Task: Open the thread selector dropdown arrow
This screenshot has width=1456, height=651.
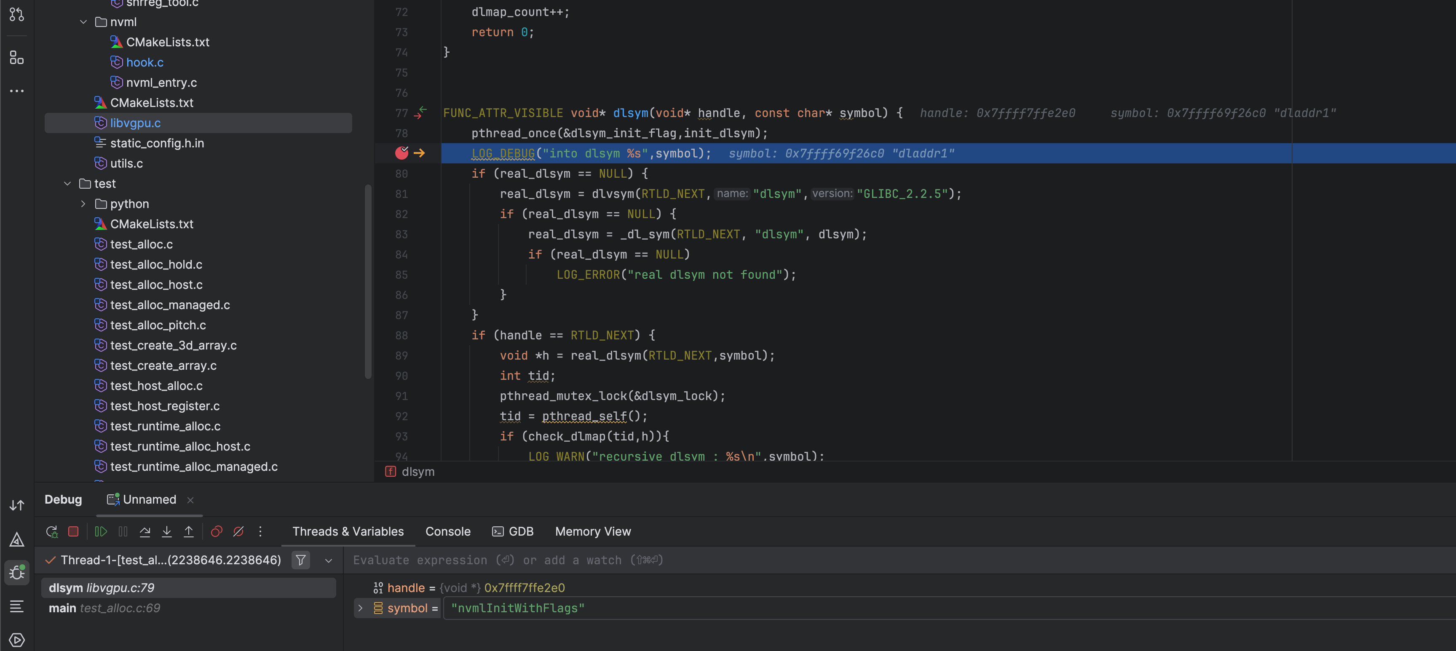Action: (x=328, y=560)
